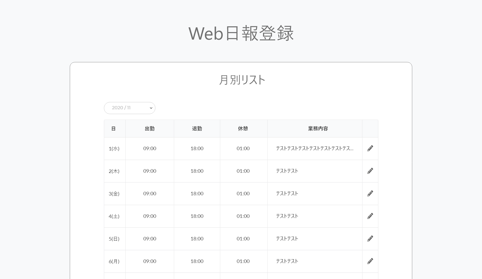
Task: Edit the 4(土) entry via pencil icon
Action: (x=370, y=216)
